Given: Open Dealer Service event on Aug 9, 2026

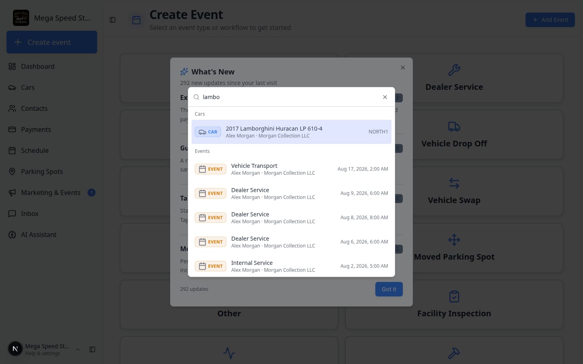Looking at the screenshot, I should [291, 193].
